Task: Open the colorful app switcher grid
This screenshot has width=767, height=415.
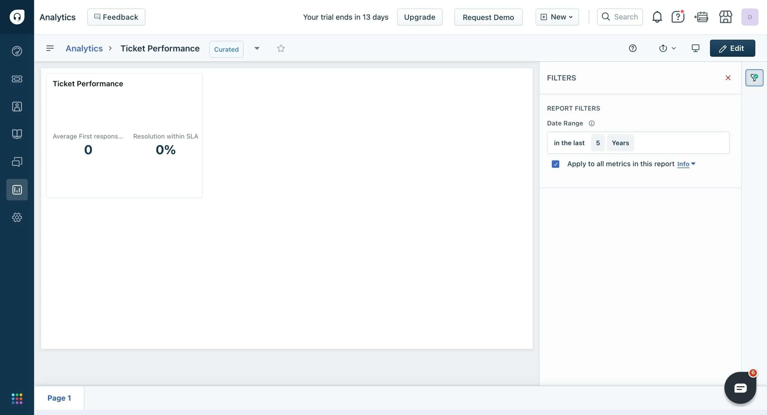Action: pos(17,399)
